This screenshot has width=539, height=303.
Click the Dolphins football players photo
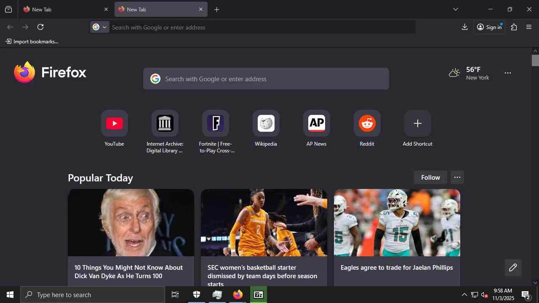click(x=397, y=223)
